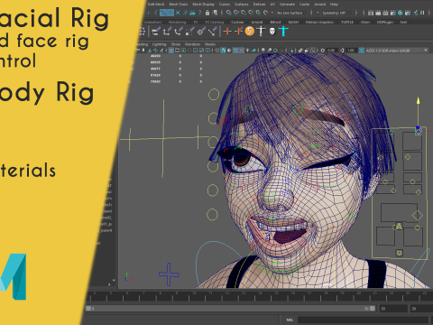This screenshot has height=325, width=433.
Task: Click the first 50 playback end field
Action: pos(393,309)
